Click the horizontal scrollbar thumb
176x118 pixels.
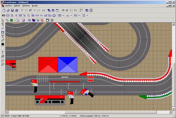tap(111, 112)
